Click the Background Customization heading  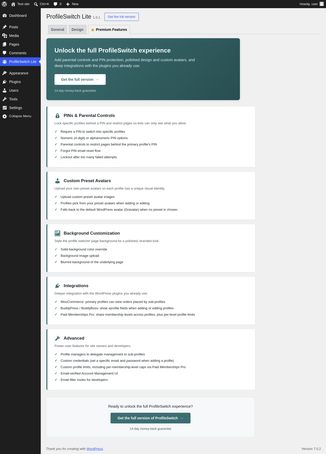pyautogui.click(x=92, y=233)
